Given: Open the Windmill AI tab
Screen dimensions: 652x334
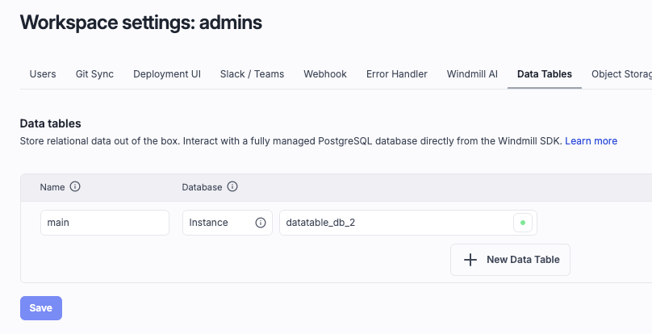Looking at the screenshot, I should (472, 73).
